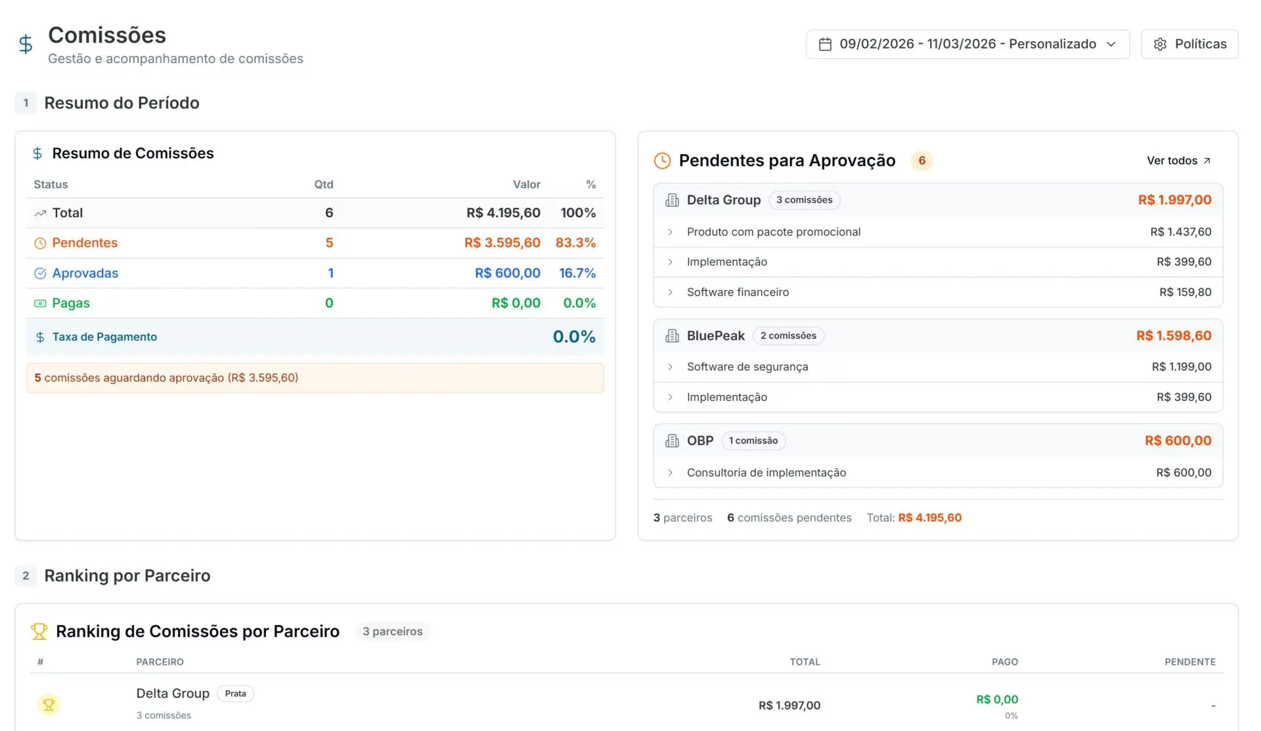Click the dollar icon beside Comissões title
1261x731 pixels.
click(26, 44)
